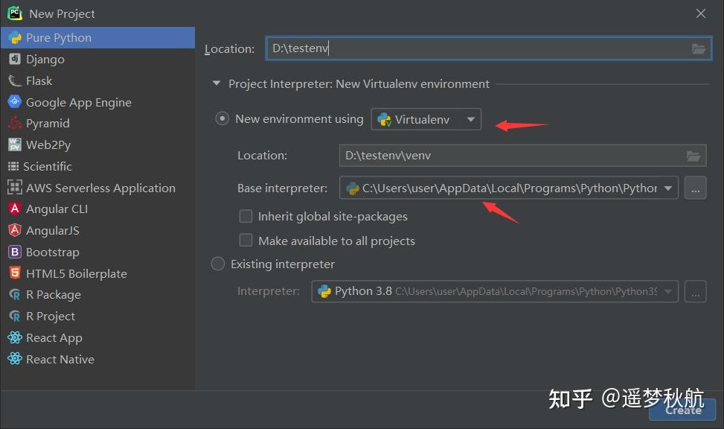The width and height of the screenshot is (724, 429).
Task: Click the R Project icon
Action: pyautogui.click(x=15, y=317)
